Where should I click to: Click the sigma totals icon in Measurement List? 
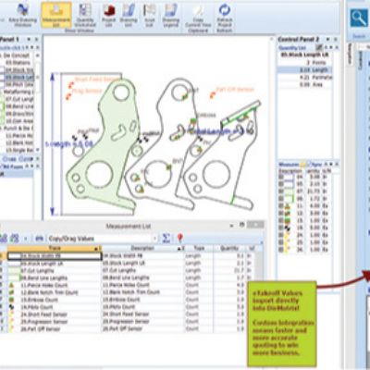pos(166,238)
